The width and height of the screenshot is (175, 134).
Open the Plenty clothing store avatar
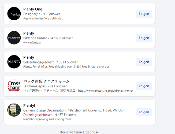pyautogui.click(x=14, y=62)
